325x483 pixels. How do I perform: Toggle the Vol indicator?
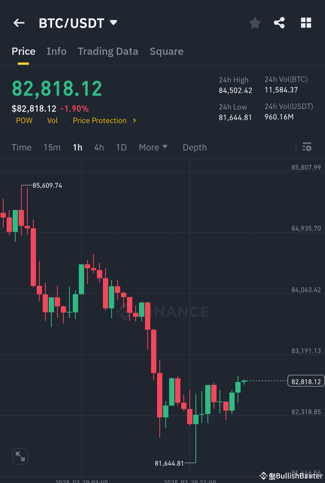52,121
